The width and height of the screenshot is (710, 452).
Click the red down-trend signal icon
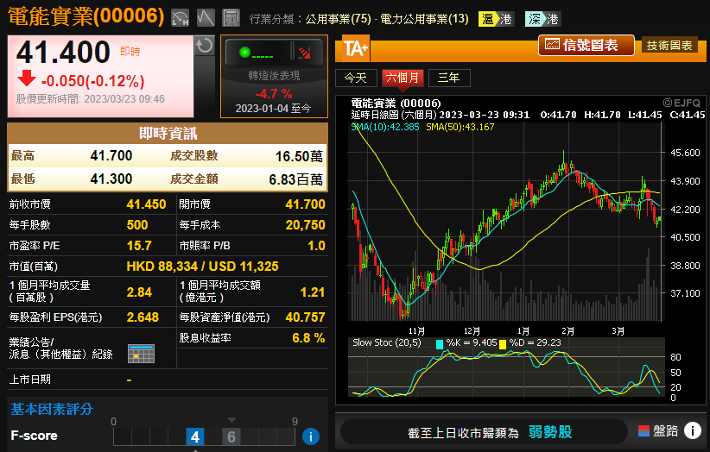point(305,53)
